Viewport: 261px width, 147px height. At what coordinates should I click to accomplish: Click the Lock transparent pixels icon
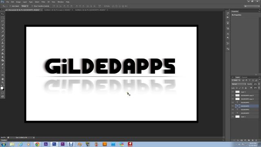237,88
